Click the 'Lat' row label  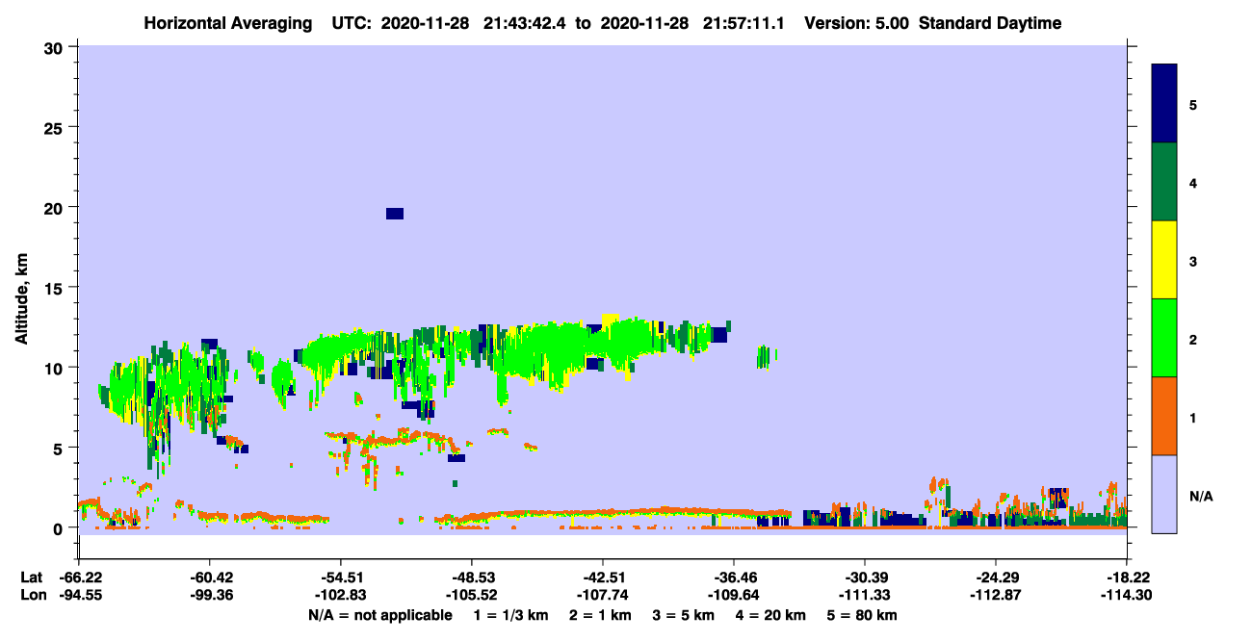click(x=31, y=578)
